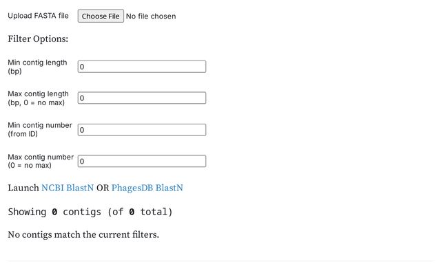Click the Upload FASTA file label

pyautogui.click(x=38, y=16)
